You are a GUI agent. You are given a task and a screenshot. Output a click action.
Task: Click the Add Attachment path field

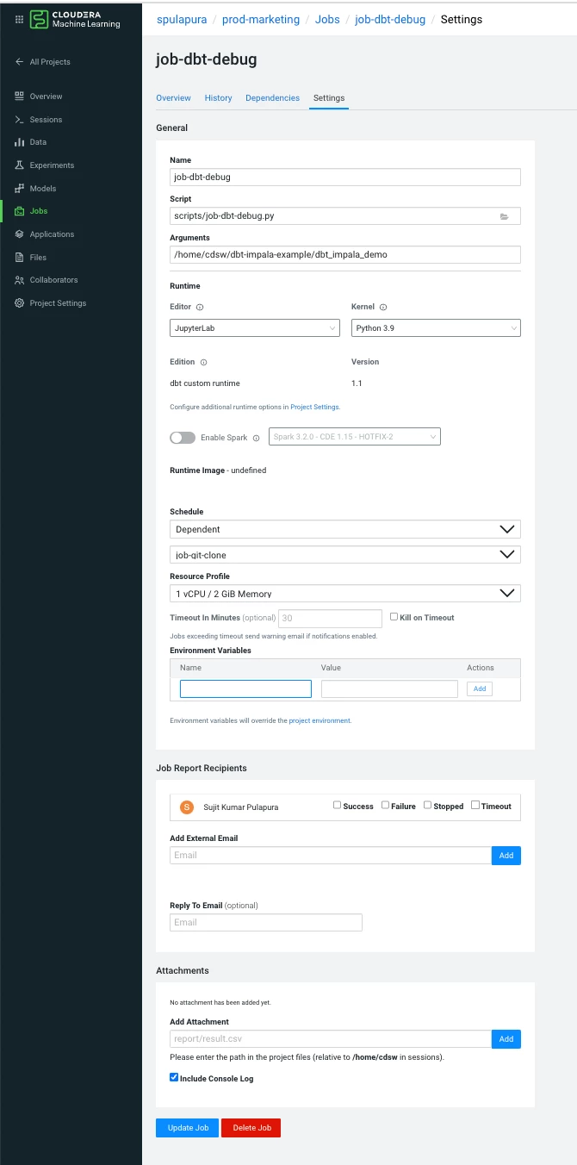coord(331,1038)
